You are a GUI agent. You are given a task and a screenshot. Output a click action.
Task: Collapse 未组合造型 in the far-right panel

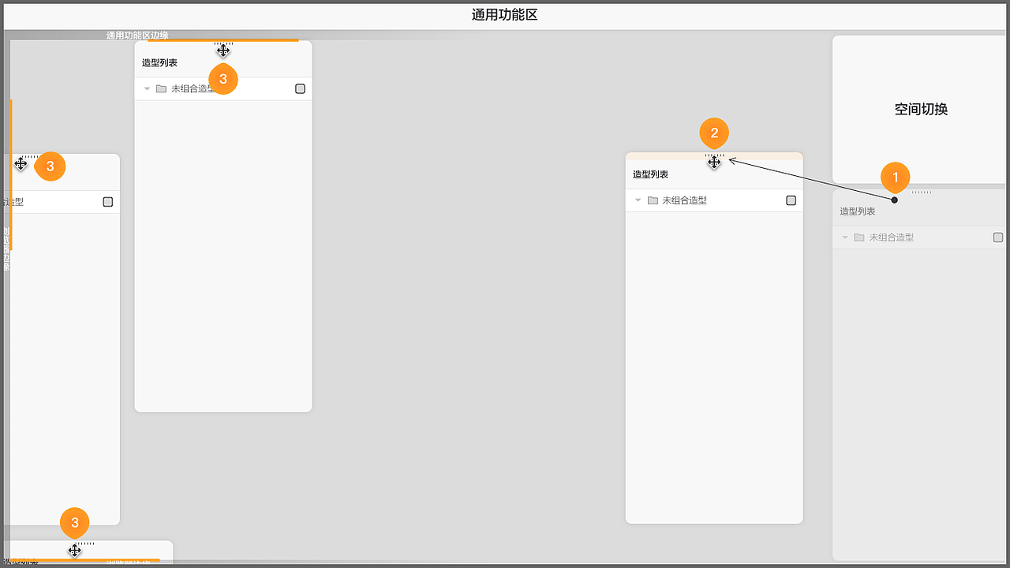tap(845, 237)
